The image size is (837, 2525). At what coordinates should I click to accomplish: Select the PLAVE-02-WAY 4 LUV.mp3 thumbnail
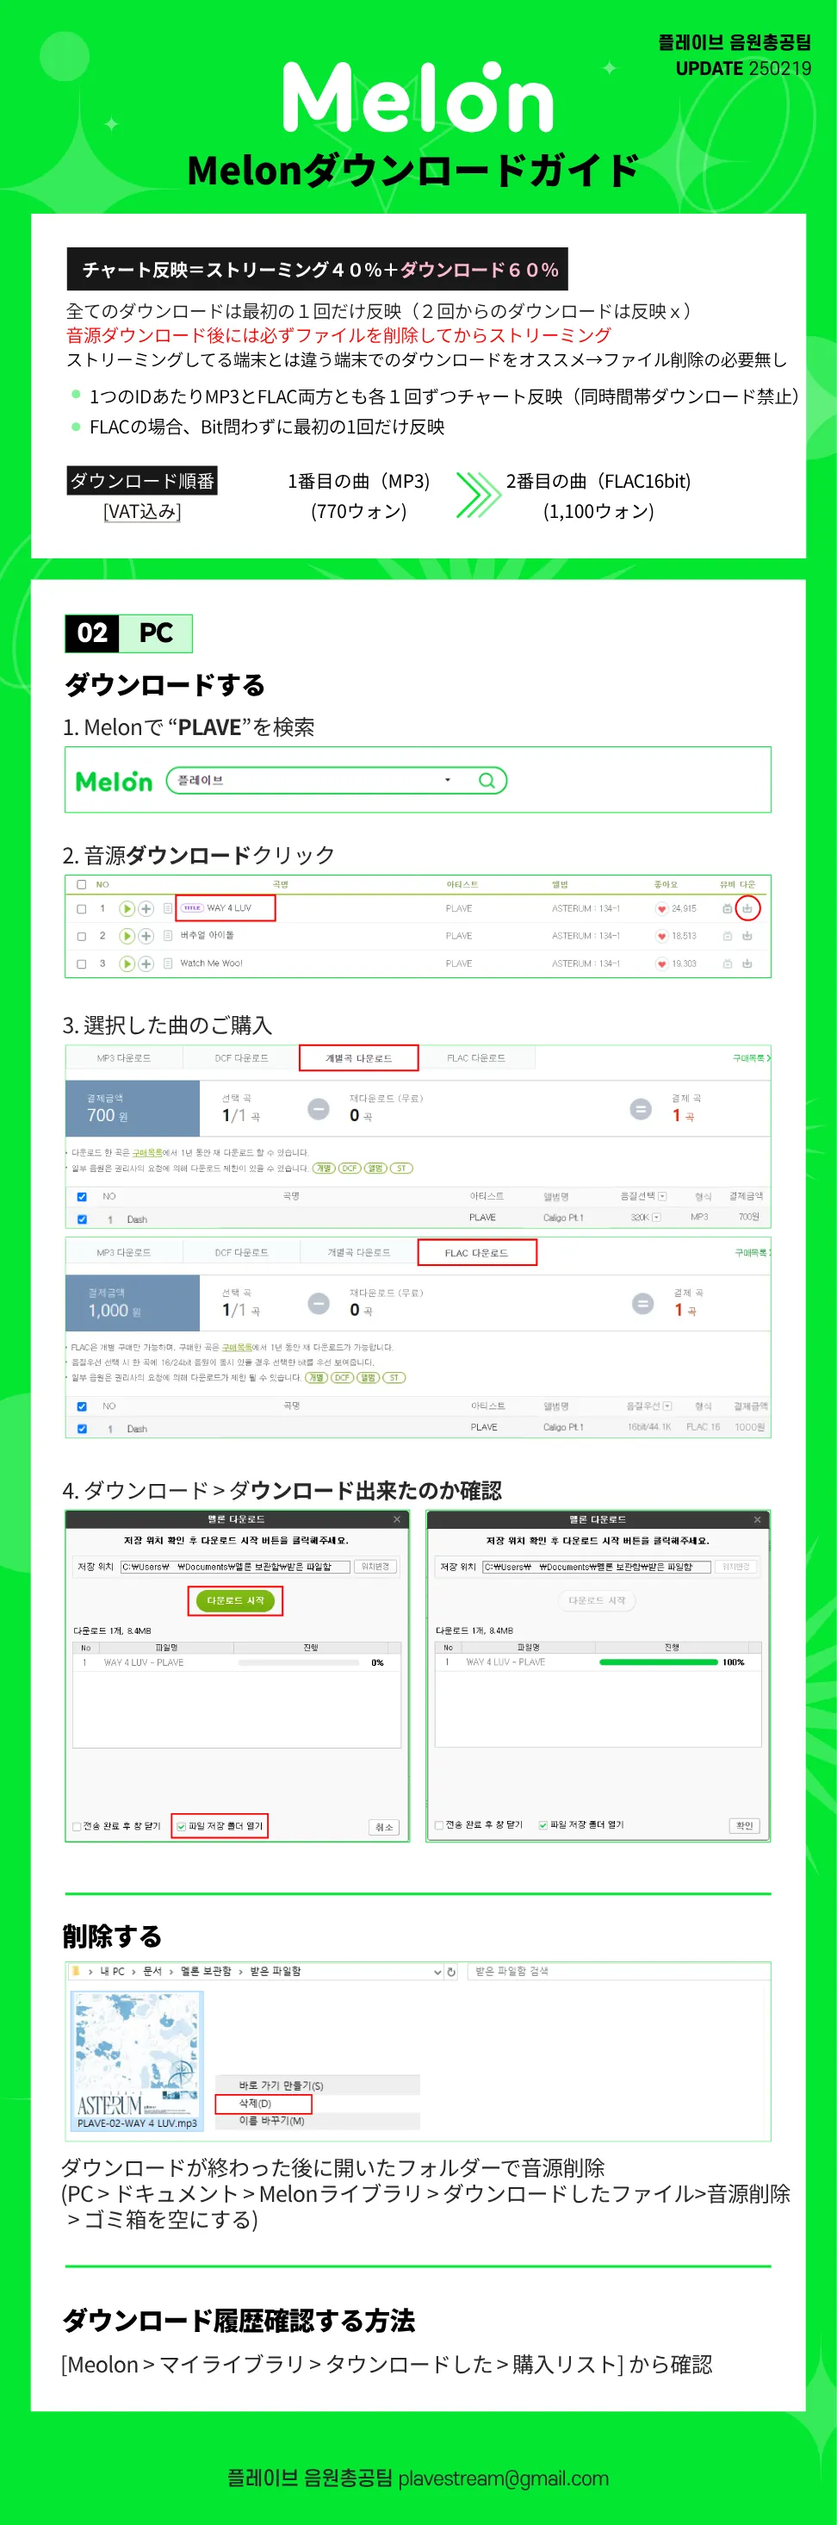point(138,2060)
